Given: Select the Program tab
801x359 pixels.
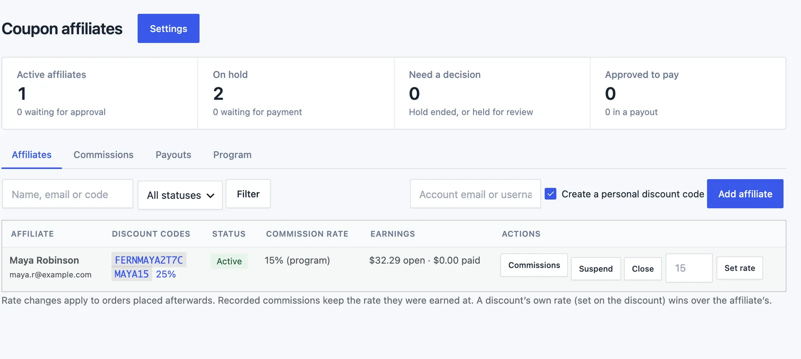Looking at the screenshot, I should click(232, 155).
